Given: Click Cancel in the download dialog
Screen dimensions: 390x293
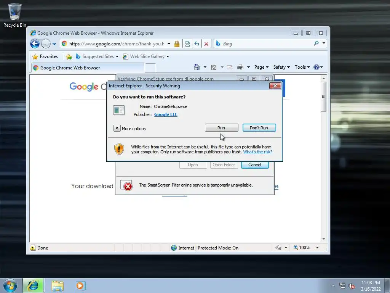Looking at the screenshot, I should click(x=255, y=165).
